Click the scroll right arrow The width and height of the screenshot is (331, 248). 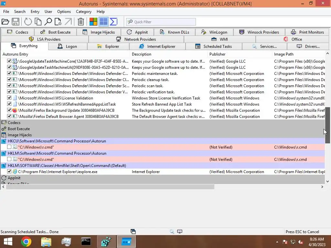pyautogui.click(x=322, y=187)
